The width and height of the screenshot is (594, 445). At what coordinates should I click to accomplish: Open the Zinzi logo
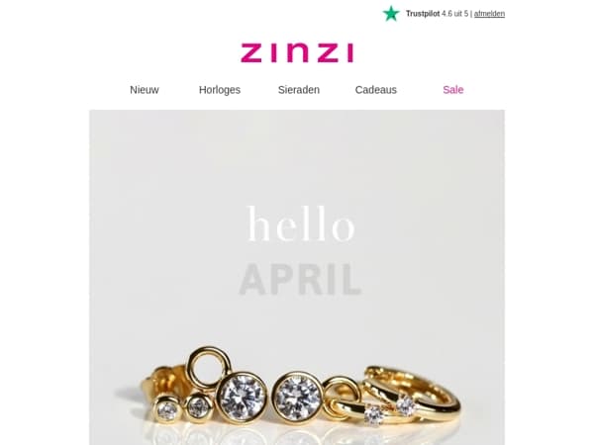pyautogui.click(x=297, y=52)
